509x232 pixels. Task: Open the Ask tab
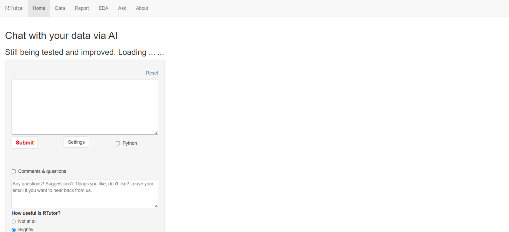coord(122,8)
